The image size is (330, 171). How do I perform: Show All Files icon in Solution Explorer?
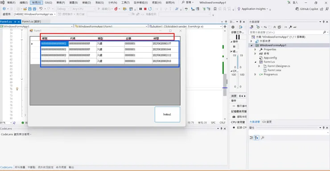click(279, 27)
